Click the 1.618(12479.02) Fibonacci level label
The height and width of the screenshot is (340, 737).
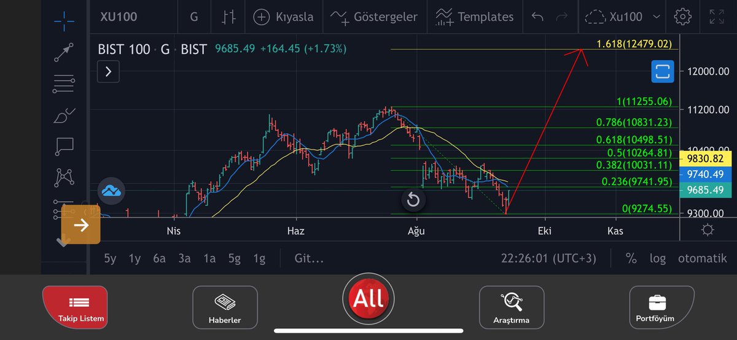point(634,44)
